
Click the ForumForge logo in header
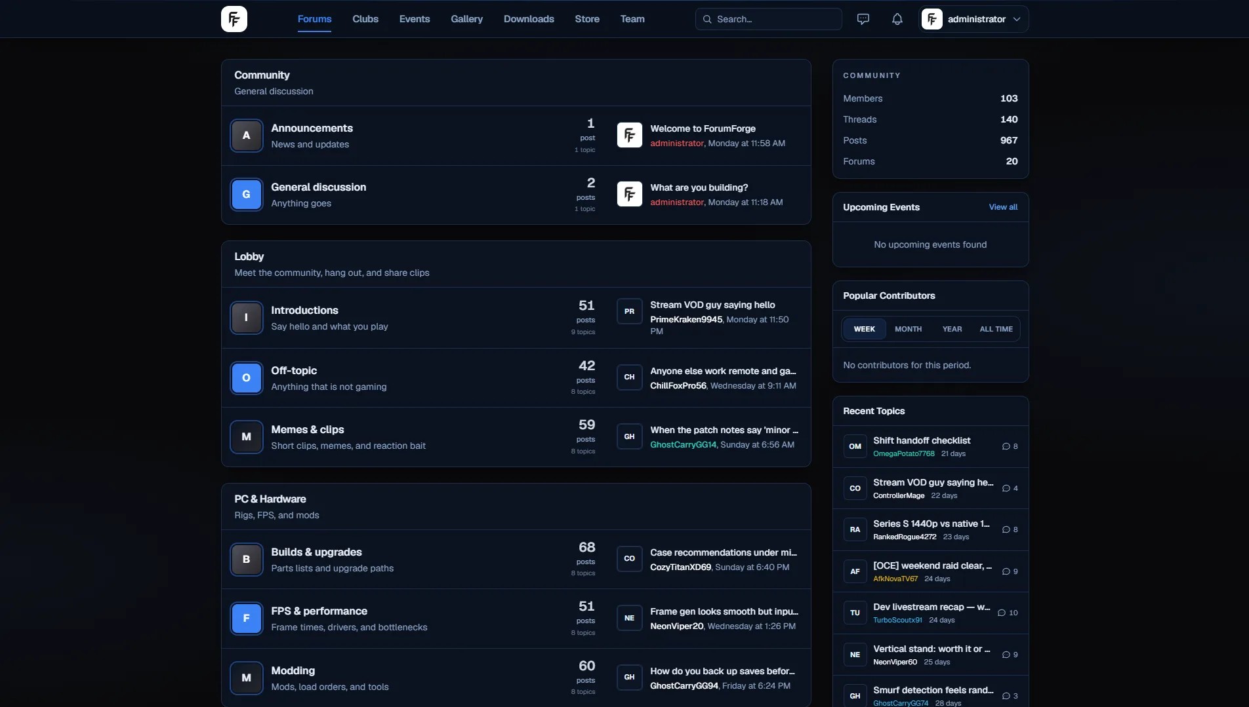(234, 19)
